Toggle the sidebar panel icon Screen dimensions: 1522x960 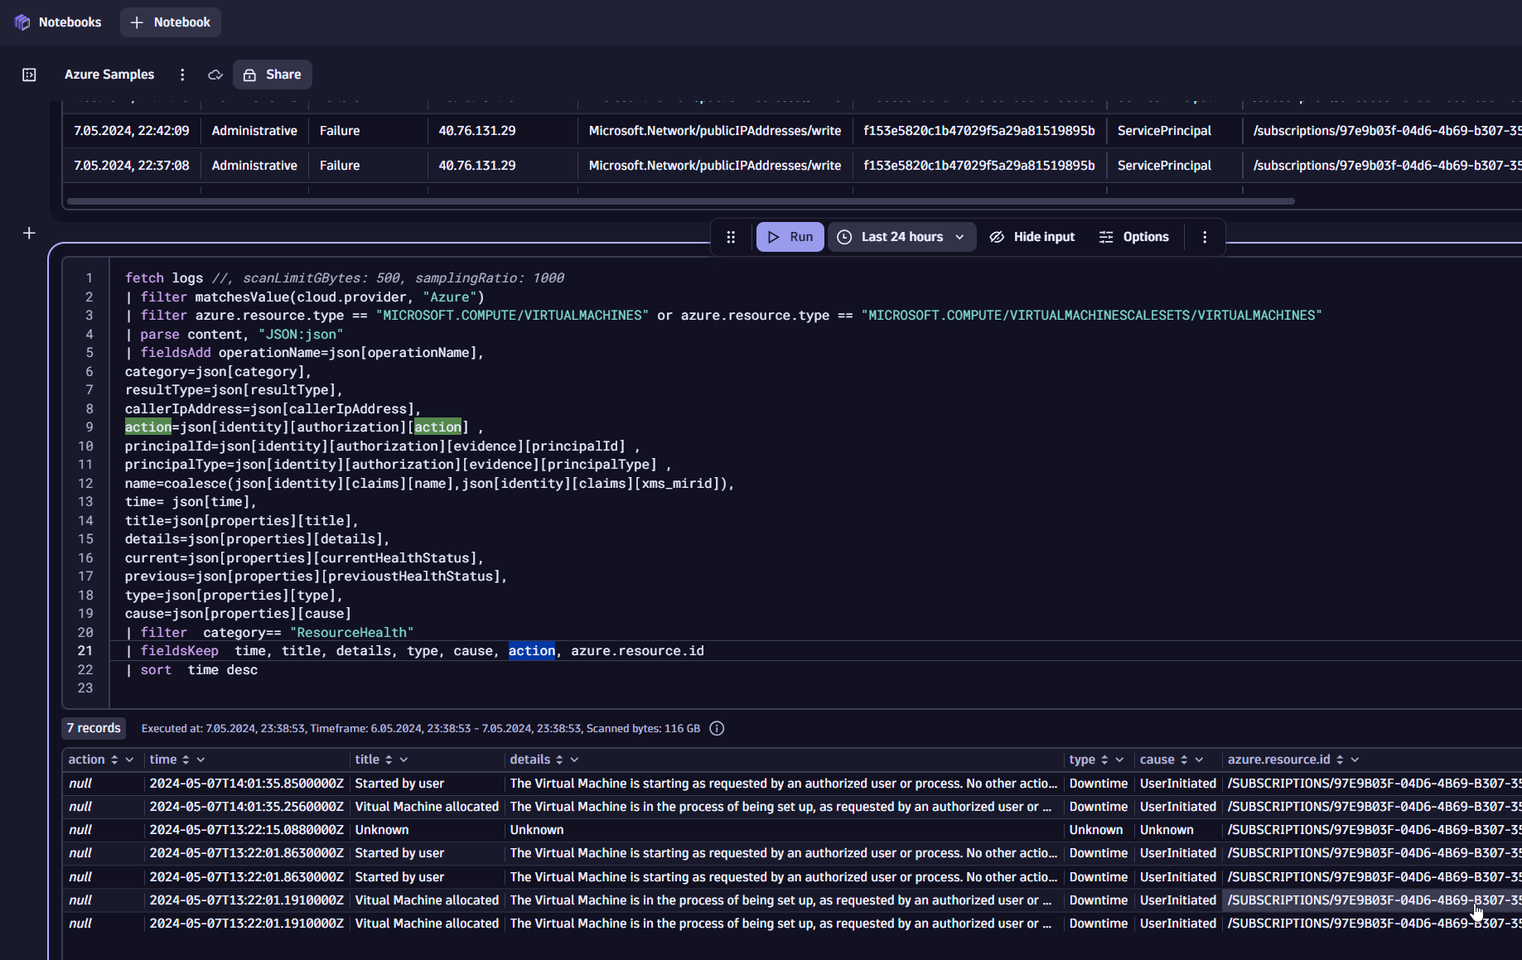[29, 75]
